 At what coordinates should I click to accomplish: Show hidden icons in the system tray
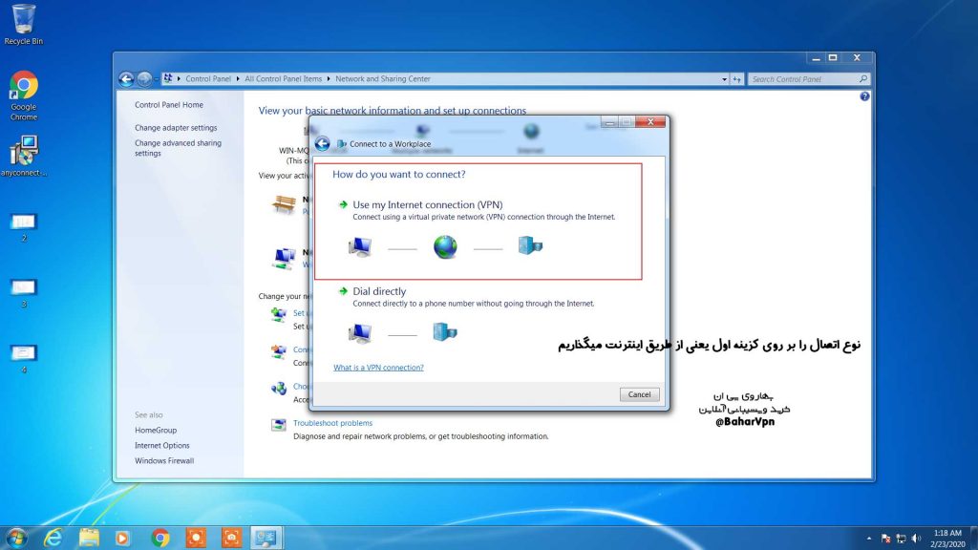pos(868,539)
